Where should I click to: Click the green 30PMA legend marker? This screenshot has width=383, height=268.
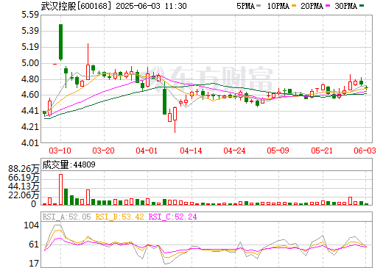(362, 6)
